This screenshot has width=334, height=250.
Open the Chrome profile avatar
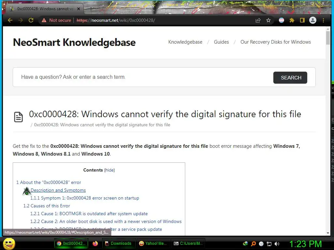coord(313,20)
